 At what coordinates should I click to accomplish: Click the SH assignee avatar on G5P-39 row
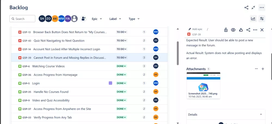tap(156, 58)
